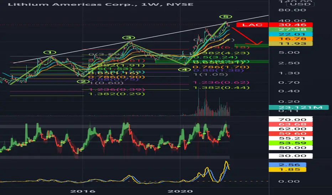Image resolution: width=332 pixels, height=195 pixels.
Task: Select Fibonacci level 1(1.05)
Action: [211, 74]
